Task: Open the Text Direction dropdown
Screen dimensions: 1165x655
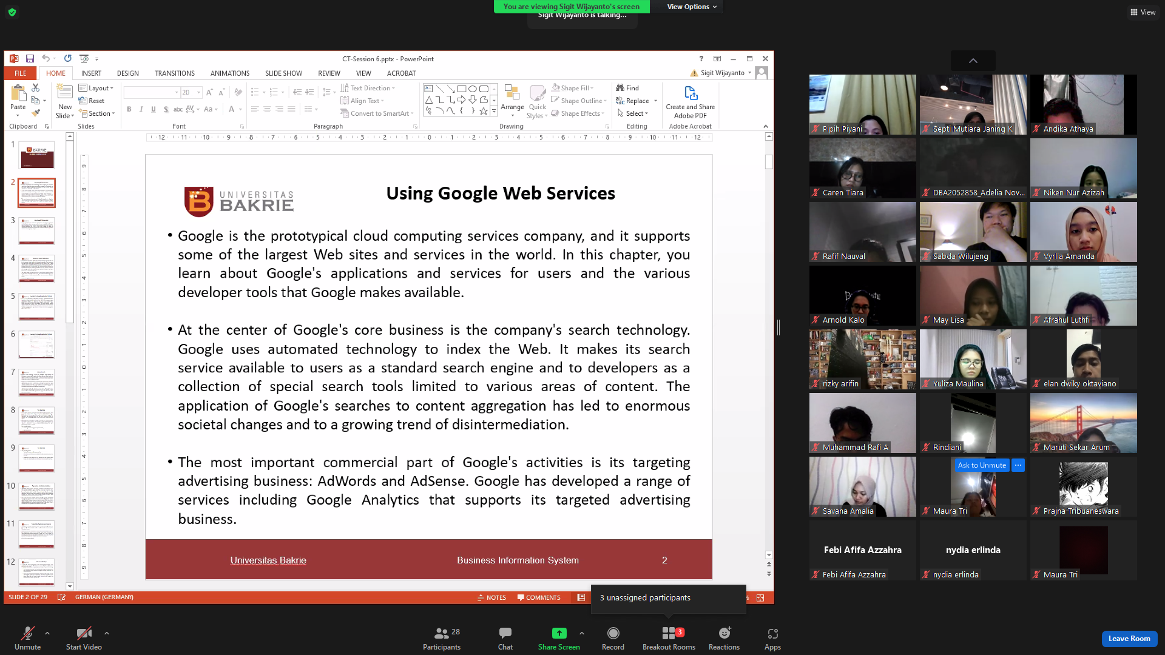Action: (x=368, y=88)
